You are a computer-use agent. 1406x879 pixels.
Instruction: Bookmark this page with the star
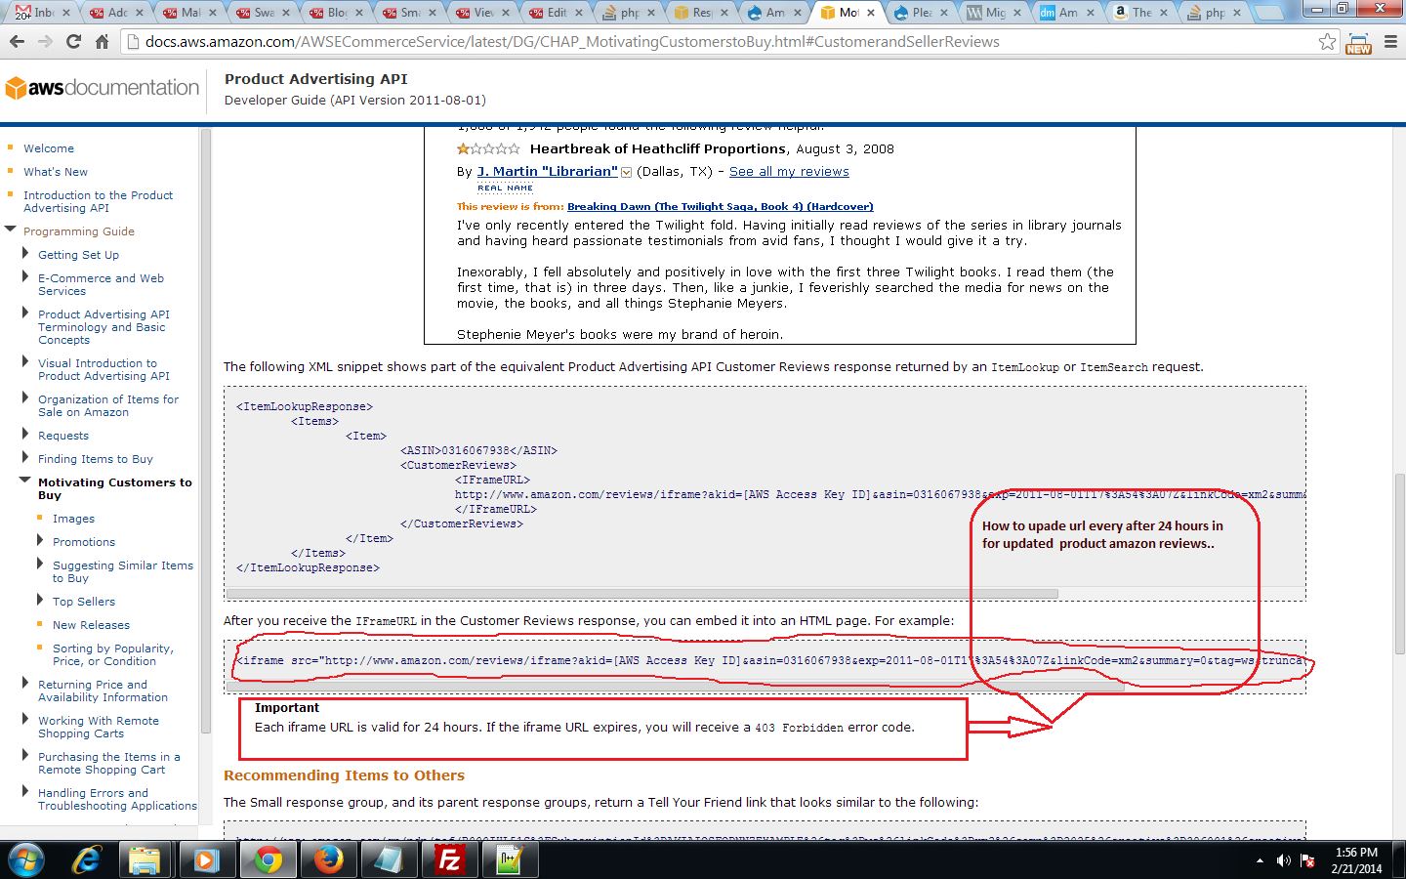[1327, 42]
